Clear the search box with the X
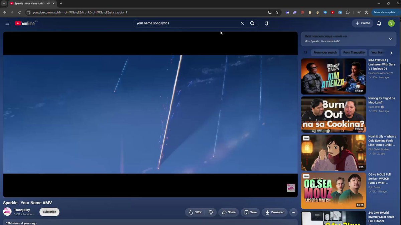This screenshot has height=225, width=401. pyautogui.click(x=242, y=23)
